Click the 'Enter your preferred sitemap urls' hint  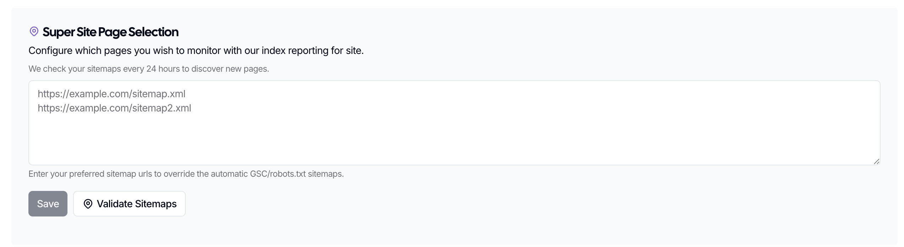[x=186, y=174]
